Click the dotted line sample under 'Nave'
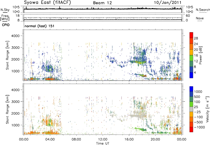This screenshot has height=145, width=210. click(200, 21)
